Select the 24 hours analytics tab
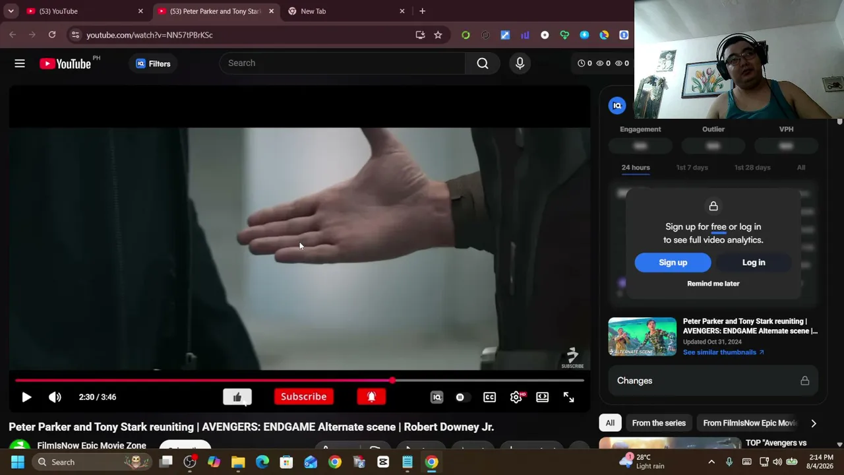The width and height of the screenshot is (844, 475). click(636, 168)
